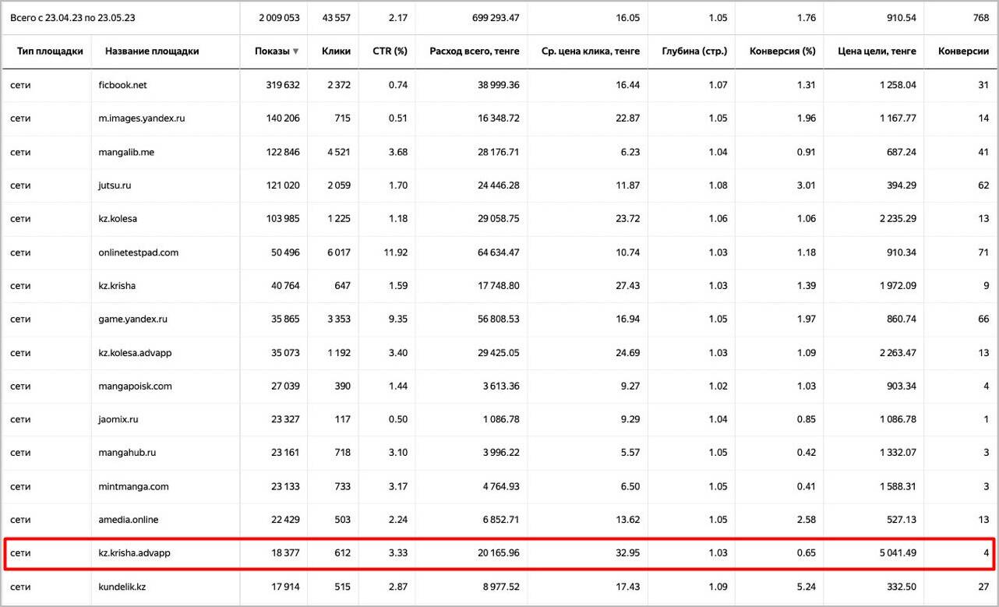Screen dimensions: 999x607
Task: Click goal cost 2 263.47 for kz.kolesa.advapp
Action: pyautogui.click(x=896, y=353)
